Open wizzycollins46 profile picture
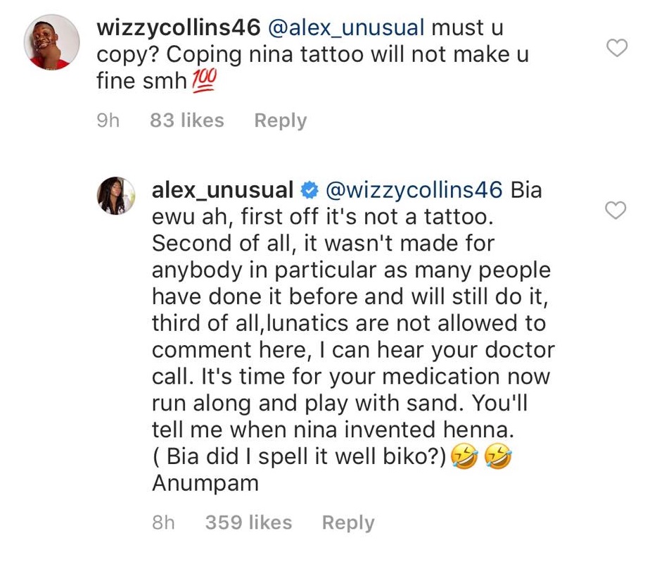 (x=52, y=42)
